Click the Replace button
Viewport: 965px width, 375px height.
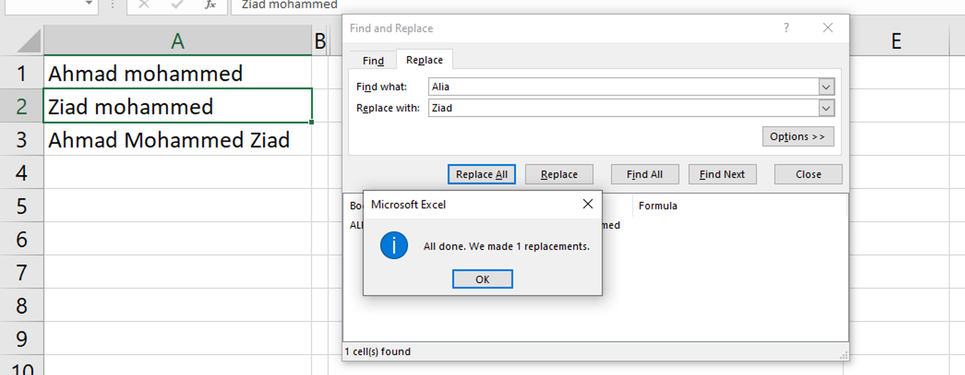coord(559,174)
